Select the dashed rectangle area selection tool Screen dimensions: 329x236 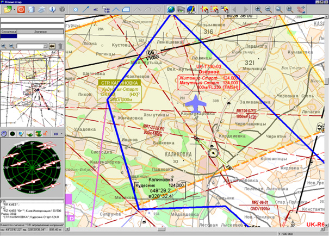(x=214, y=9)
